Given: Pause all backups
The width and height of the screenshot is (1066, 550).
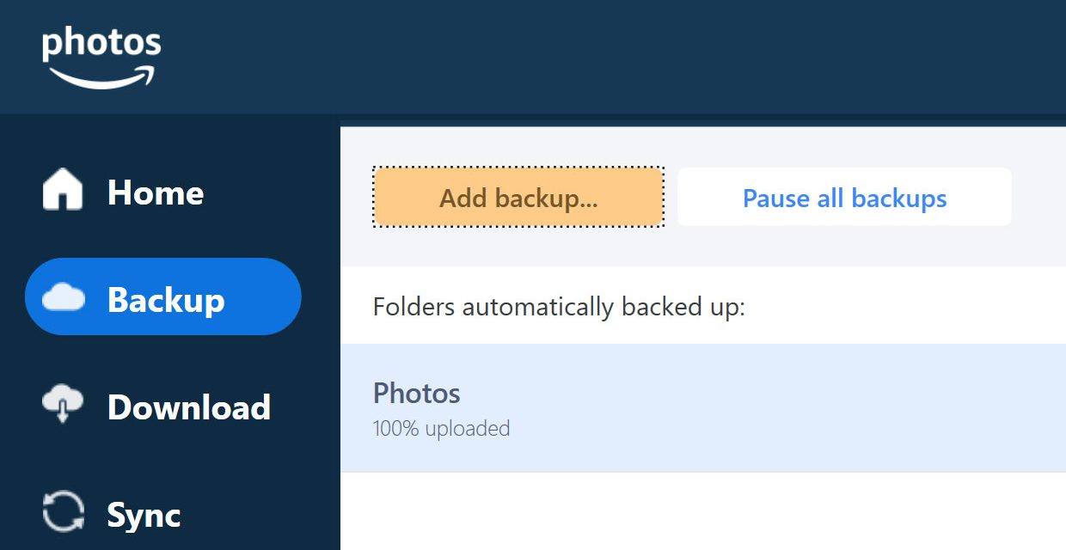Looking at the screenshot, I should 844,198.
